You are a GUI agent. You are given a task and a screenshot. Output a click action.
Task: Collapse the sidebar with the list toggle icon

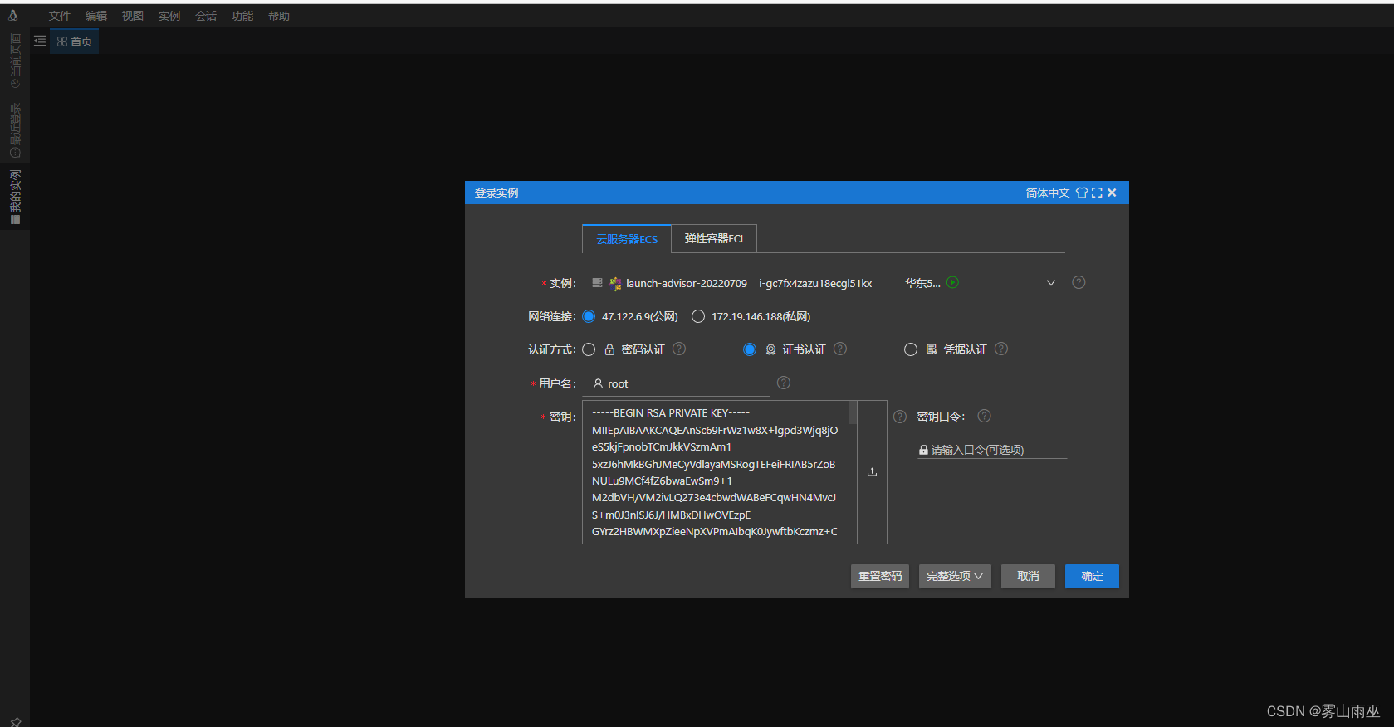pos(40,41)
